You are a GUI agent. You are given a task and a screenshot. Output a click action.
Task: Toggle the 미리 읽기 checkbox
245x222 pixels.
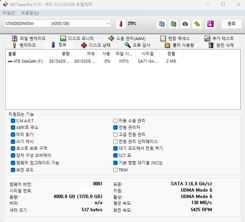point(13,134)
